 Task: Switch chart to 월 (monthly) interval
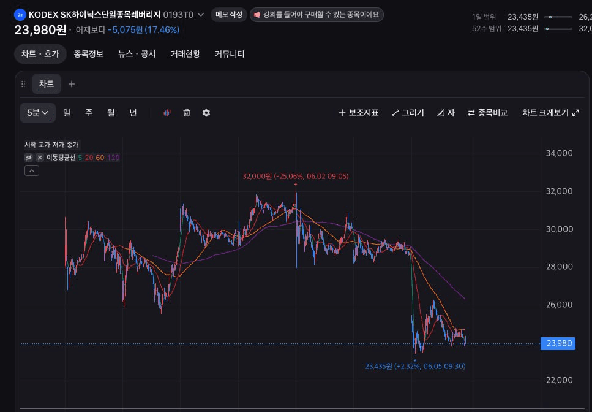[111, 113]
